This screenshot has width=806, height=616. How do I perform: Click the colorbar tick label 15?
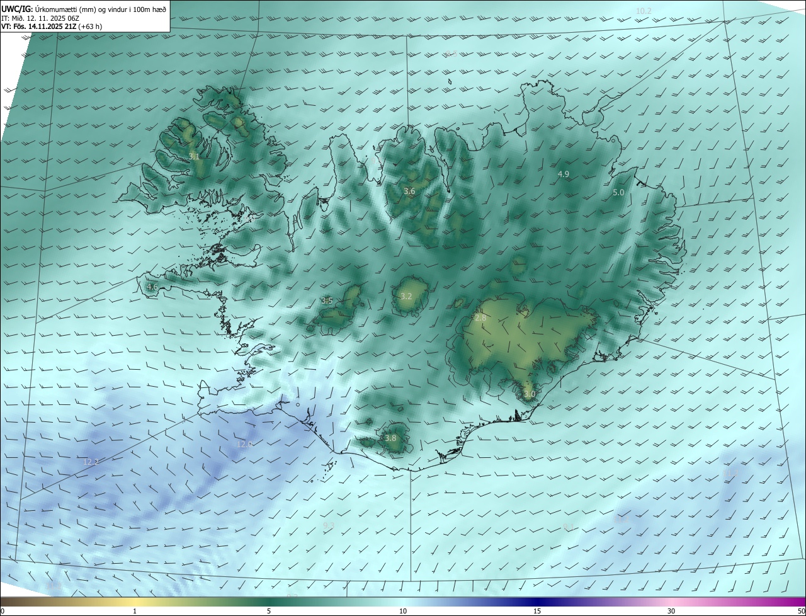point(537,611)
